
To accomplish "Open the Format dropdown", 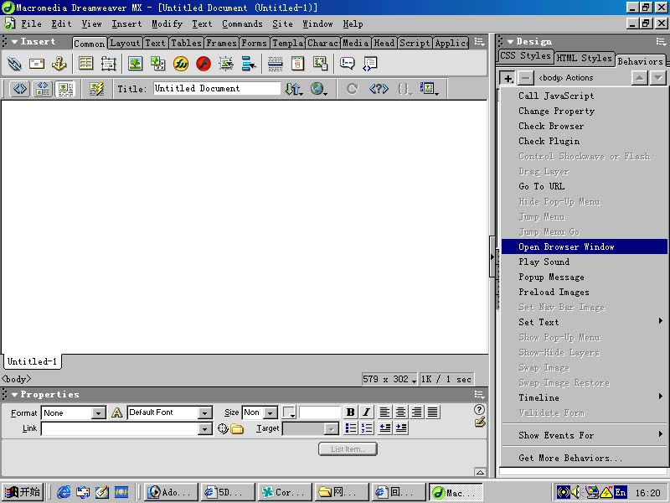I will 98,413.
